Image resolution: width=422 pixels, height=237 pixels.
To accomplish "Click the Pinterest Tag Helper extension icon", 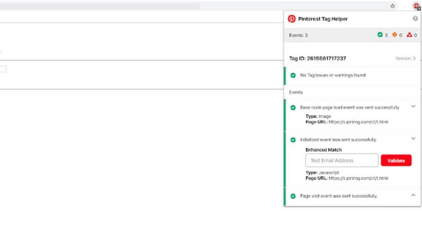I will tap(416, 6).
